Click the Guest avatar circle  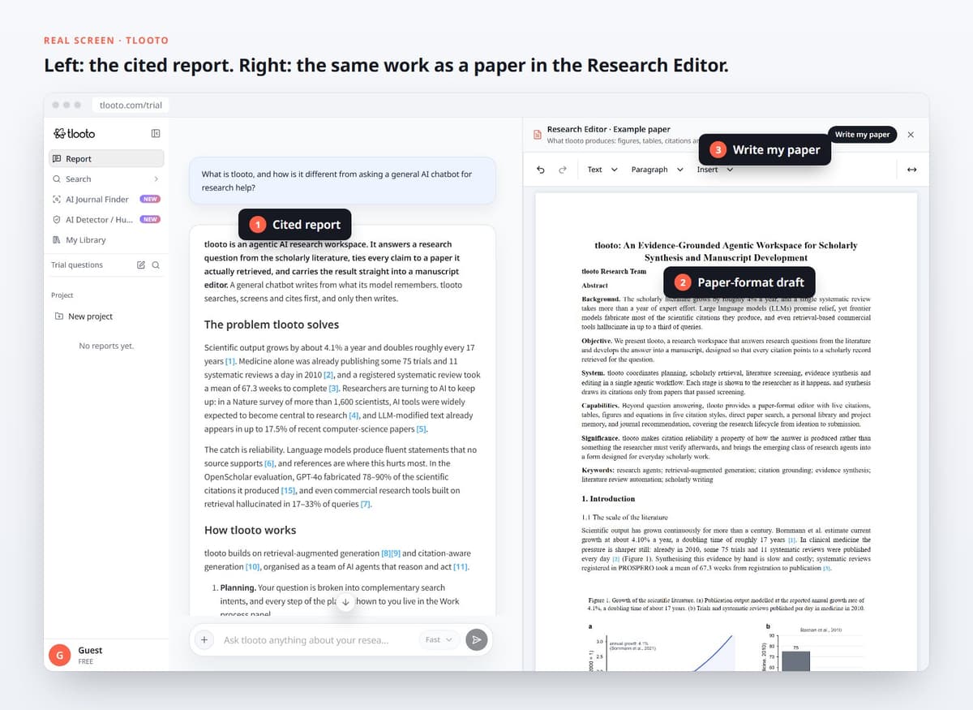tap(59, 656)
